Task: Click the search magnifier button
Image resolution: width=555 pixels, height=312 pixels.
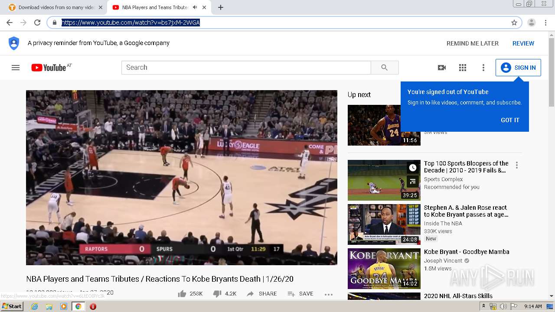Action: tap(385, 68)
